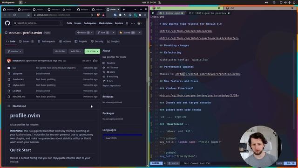Image resolution: width=298 pixels, height=168 pixels.
Task: Open the Insights tab
Action: tap(114, 42)
